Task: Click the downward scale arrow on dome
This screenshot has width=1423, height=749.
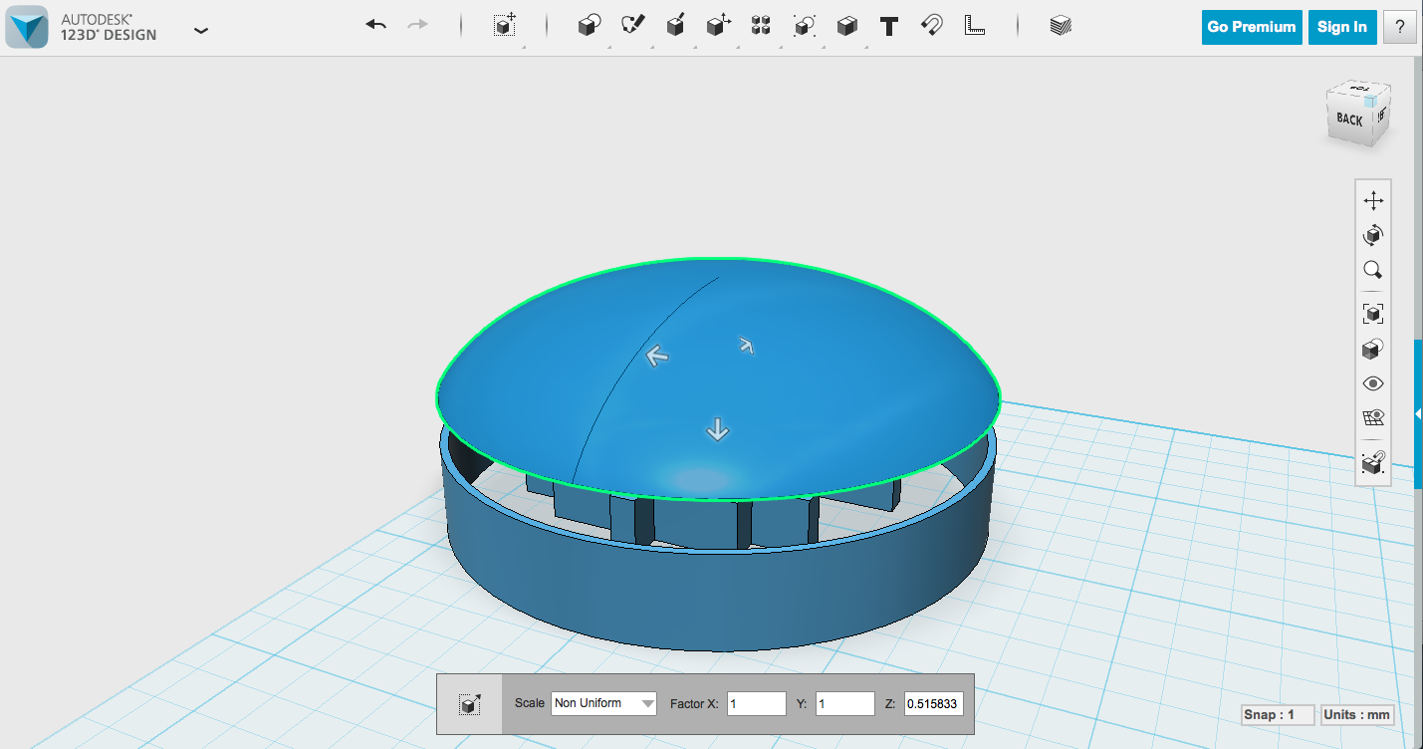Action: point(717,429)
